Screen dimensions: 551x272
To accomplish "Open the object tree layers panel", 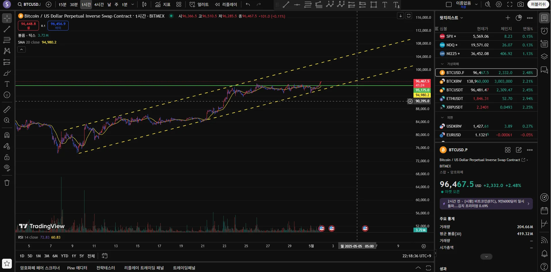I will pyautogui.click(x=544, y=57).
